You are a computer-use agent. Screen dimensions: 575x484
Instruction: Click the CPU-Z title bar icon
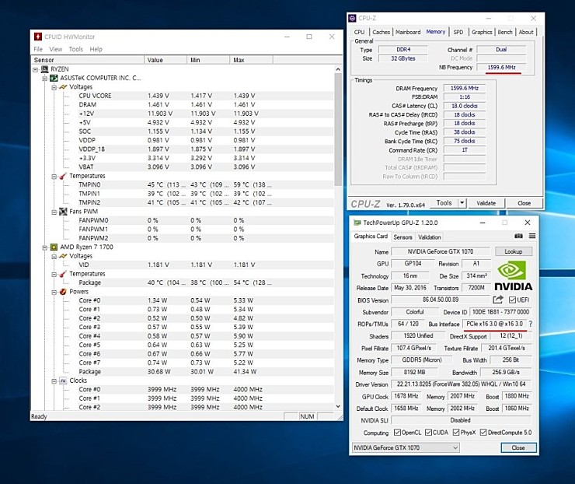pyautogui.click(x=353, y=18)
